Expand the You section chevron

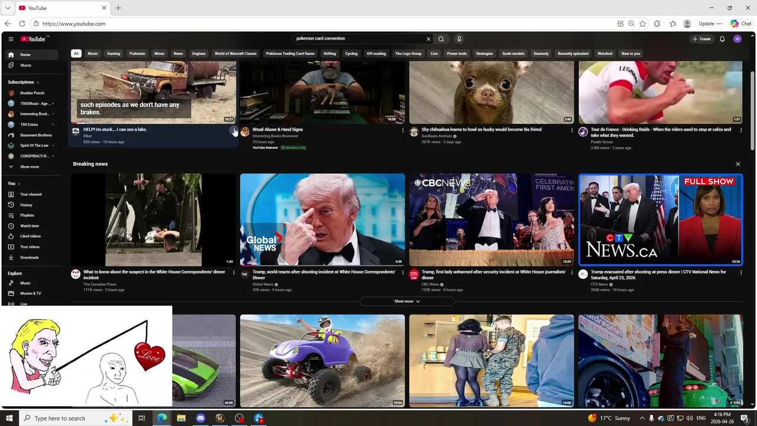tap(18, 183)
